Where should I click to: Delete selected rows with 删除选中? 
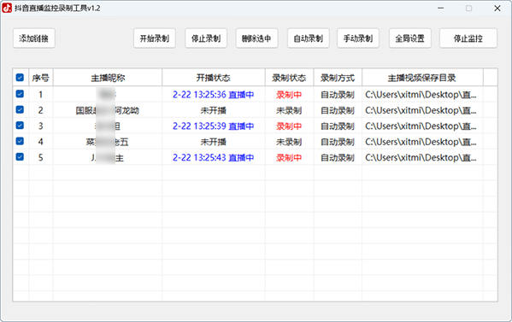coord(256,38)
